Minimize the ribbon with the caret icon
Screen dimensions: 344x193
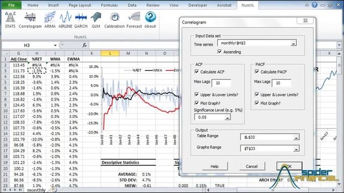click(307, 5)
